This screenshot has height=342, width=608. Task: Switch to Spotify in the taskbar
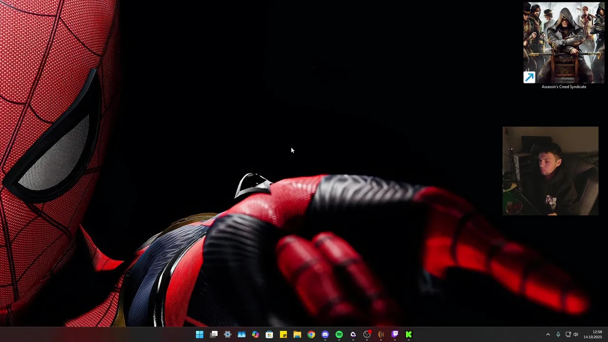339,334
